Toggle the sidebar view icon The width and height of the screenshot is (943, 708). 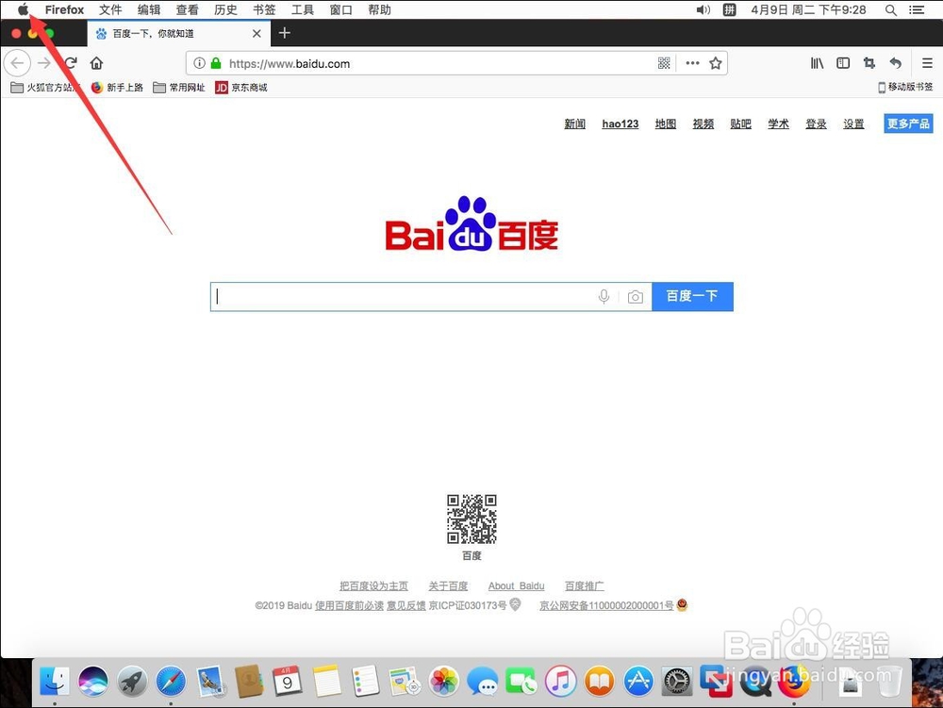coord(843,63)
